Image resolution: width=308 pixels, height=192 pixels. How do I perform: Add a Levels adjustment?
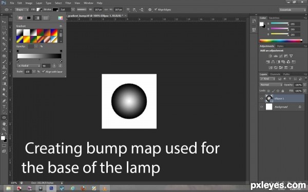(276, 56)
